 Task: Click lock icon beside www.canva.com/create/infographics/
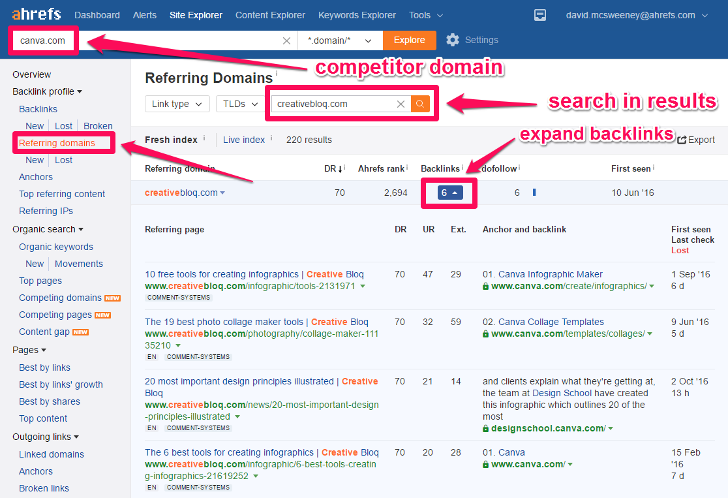485,287
